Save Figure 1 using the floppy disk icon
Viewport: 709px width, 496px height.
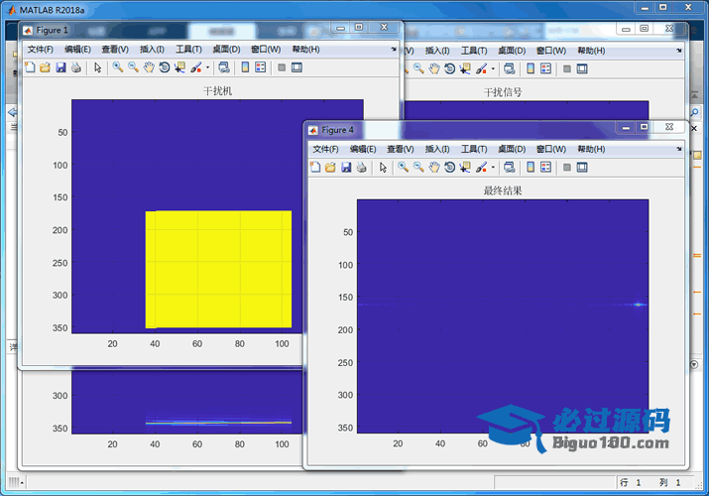click(60, 67)
